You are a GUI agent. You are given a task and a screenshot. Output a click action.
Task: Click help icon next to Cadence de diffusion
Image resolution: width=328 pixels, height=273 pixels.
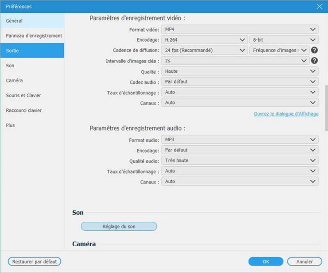314,50
